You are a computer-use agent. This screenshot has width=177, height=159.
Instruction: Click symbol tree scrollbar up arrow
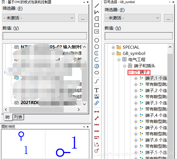coord(170,47)
